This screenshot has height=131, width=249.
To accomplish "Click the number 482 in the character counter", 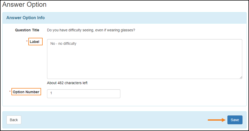I will pos(59,83).
